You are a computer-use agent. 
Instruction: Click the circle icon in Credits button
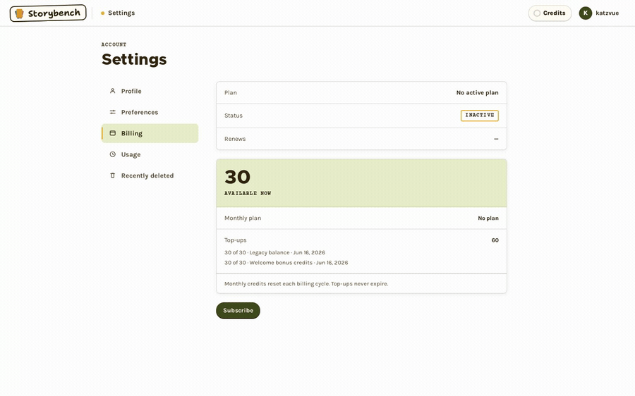click(537, 13)
